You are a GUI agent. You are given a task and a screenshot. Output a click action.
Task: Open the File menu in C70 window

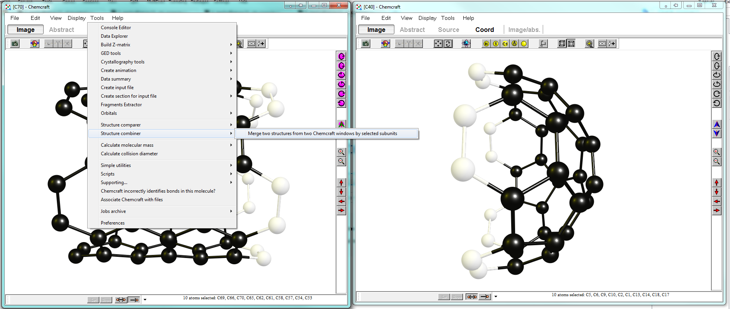point(15,18)
